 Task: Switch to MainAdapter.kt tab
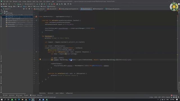tap(98, 9)
